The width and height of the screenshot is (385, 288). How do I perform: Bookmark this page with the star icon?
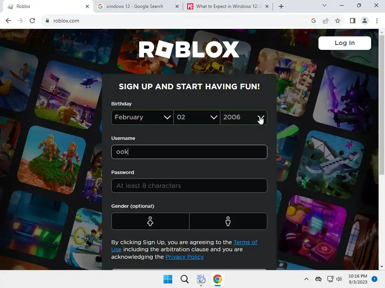(338, 21)
